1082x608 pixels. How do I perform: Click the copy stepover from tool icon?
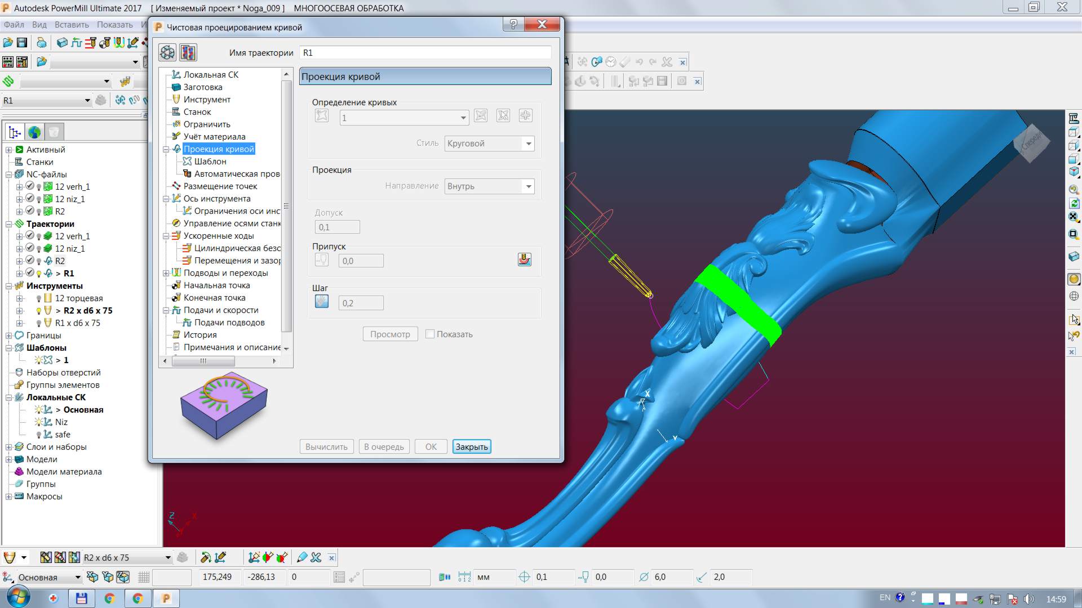321,302
